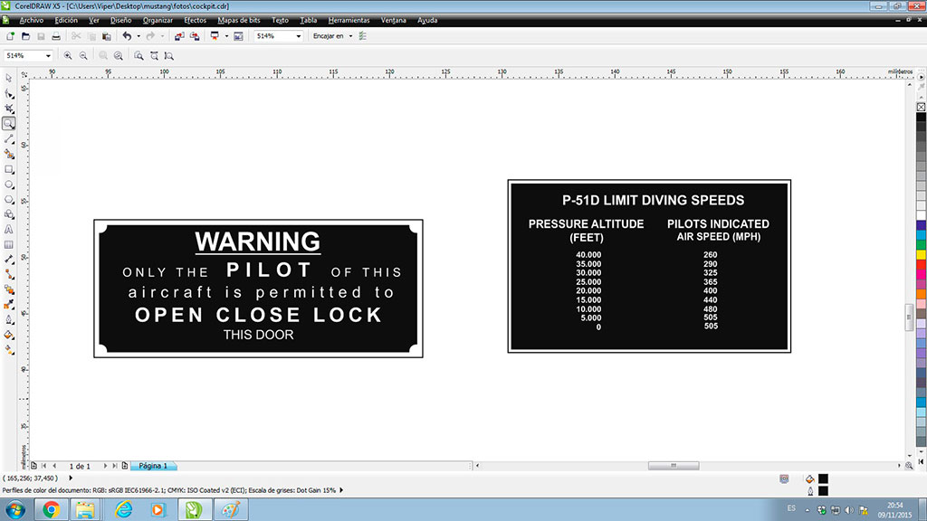Create a new document
Image resolution: width=927 pixels, height=521 pixels.
[x=10, y=36]
